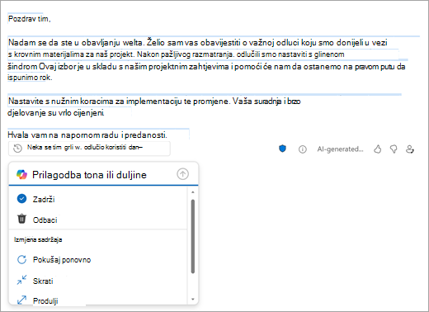Click the 'Prilagodba tona ili duljine' field
This screenshot has height=312, width=429.
click(x=103, y=174)
